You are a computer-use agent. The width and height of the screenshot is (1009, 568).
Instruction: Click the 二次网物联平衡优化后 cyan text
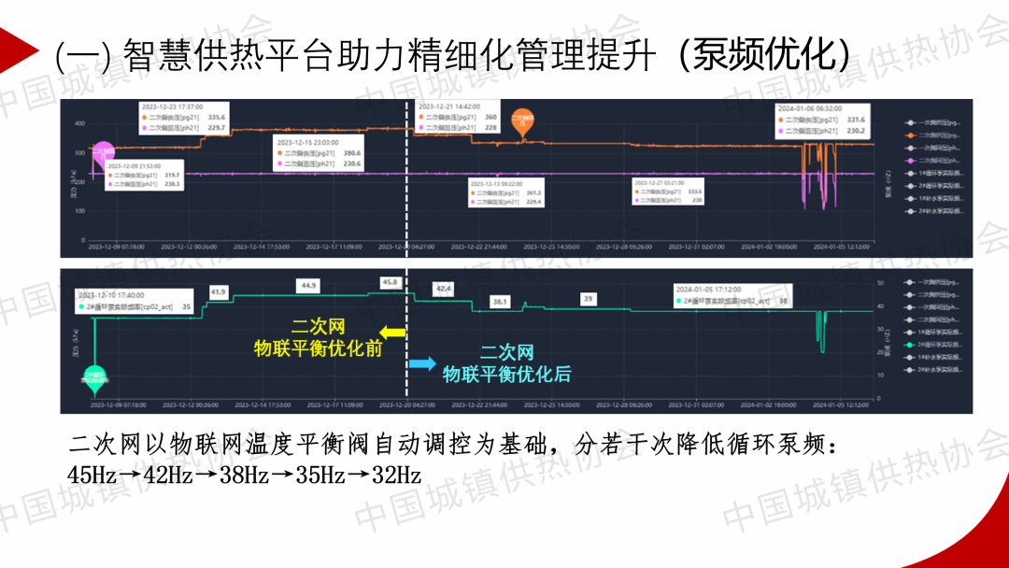tap(506, 364)
